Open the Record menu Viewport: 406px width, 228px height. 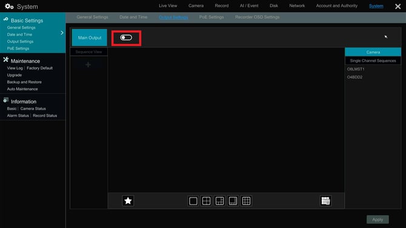[222, 5]
